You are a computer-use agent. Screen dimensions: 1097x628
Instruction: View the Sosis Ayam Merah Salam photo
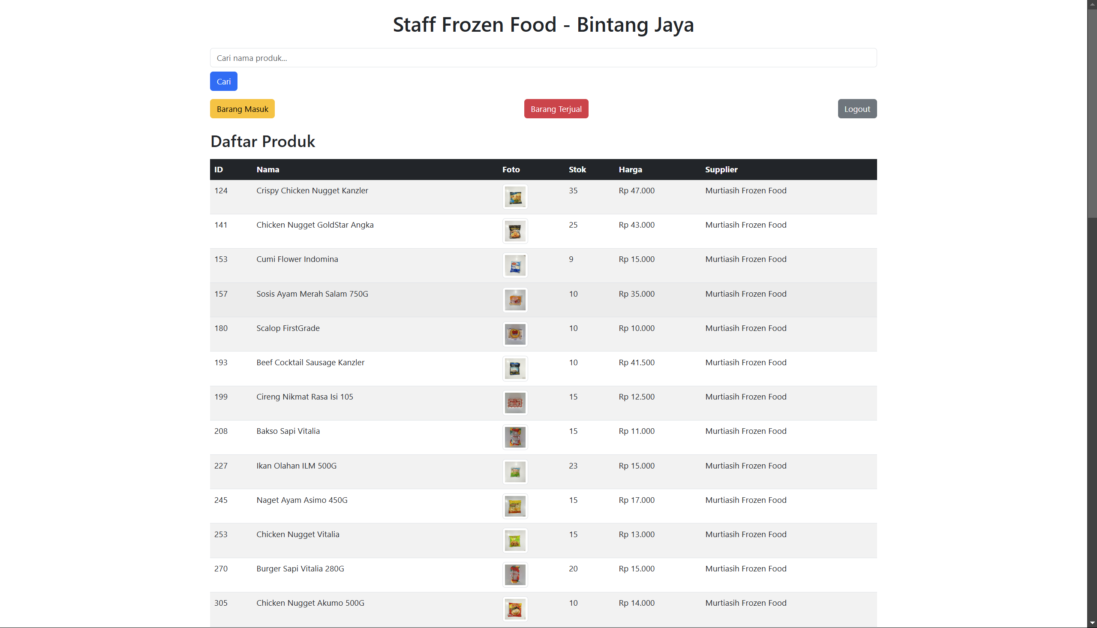(515, 300)
